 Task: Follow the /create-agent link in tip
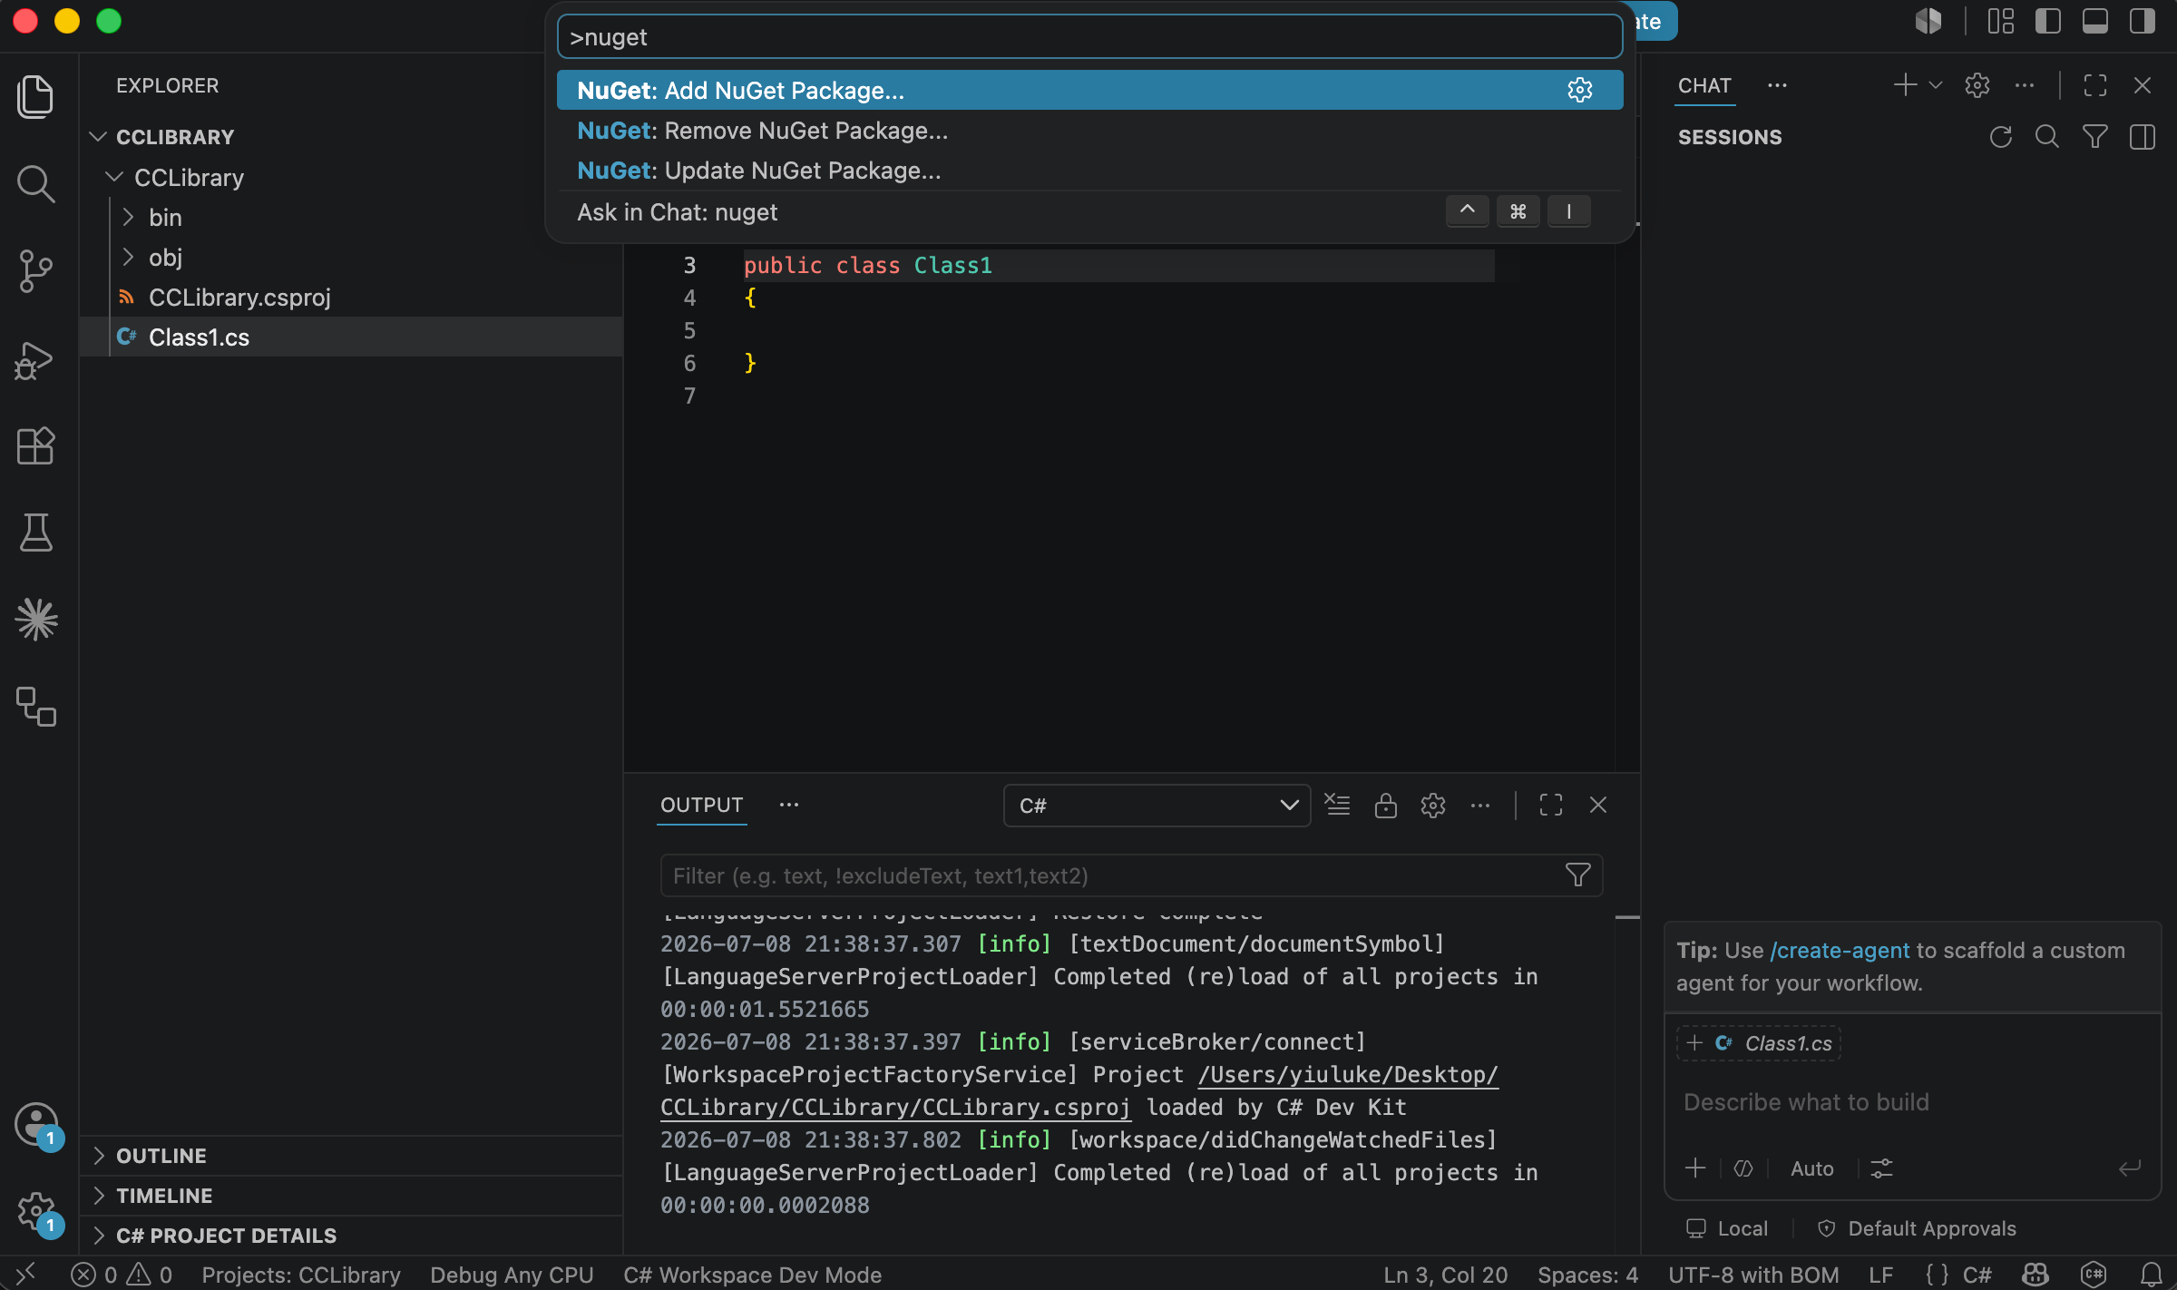(x=1840, y=950)
